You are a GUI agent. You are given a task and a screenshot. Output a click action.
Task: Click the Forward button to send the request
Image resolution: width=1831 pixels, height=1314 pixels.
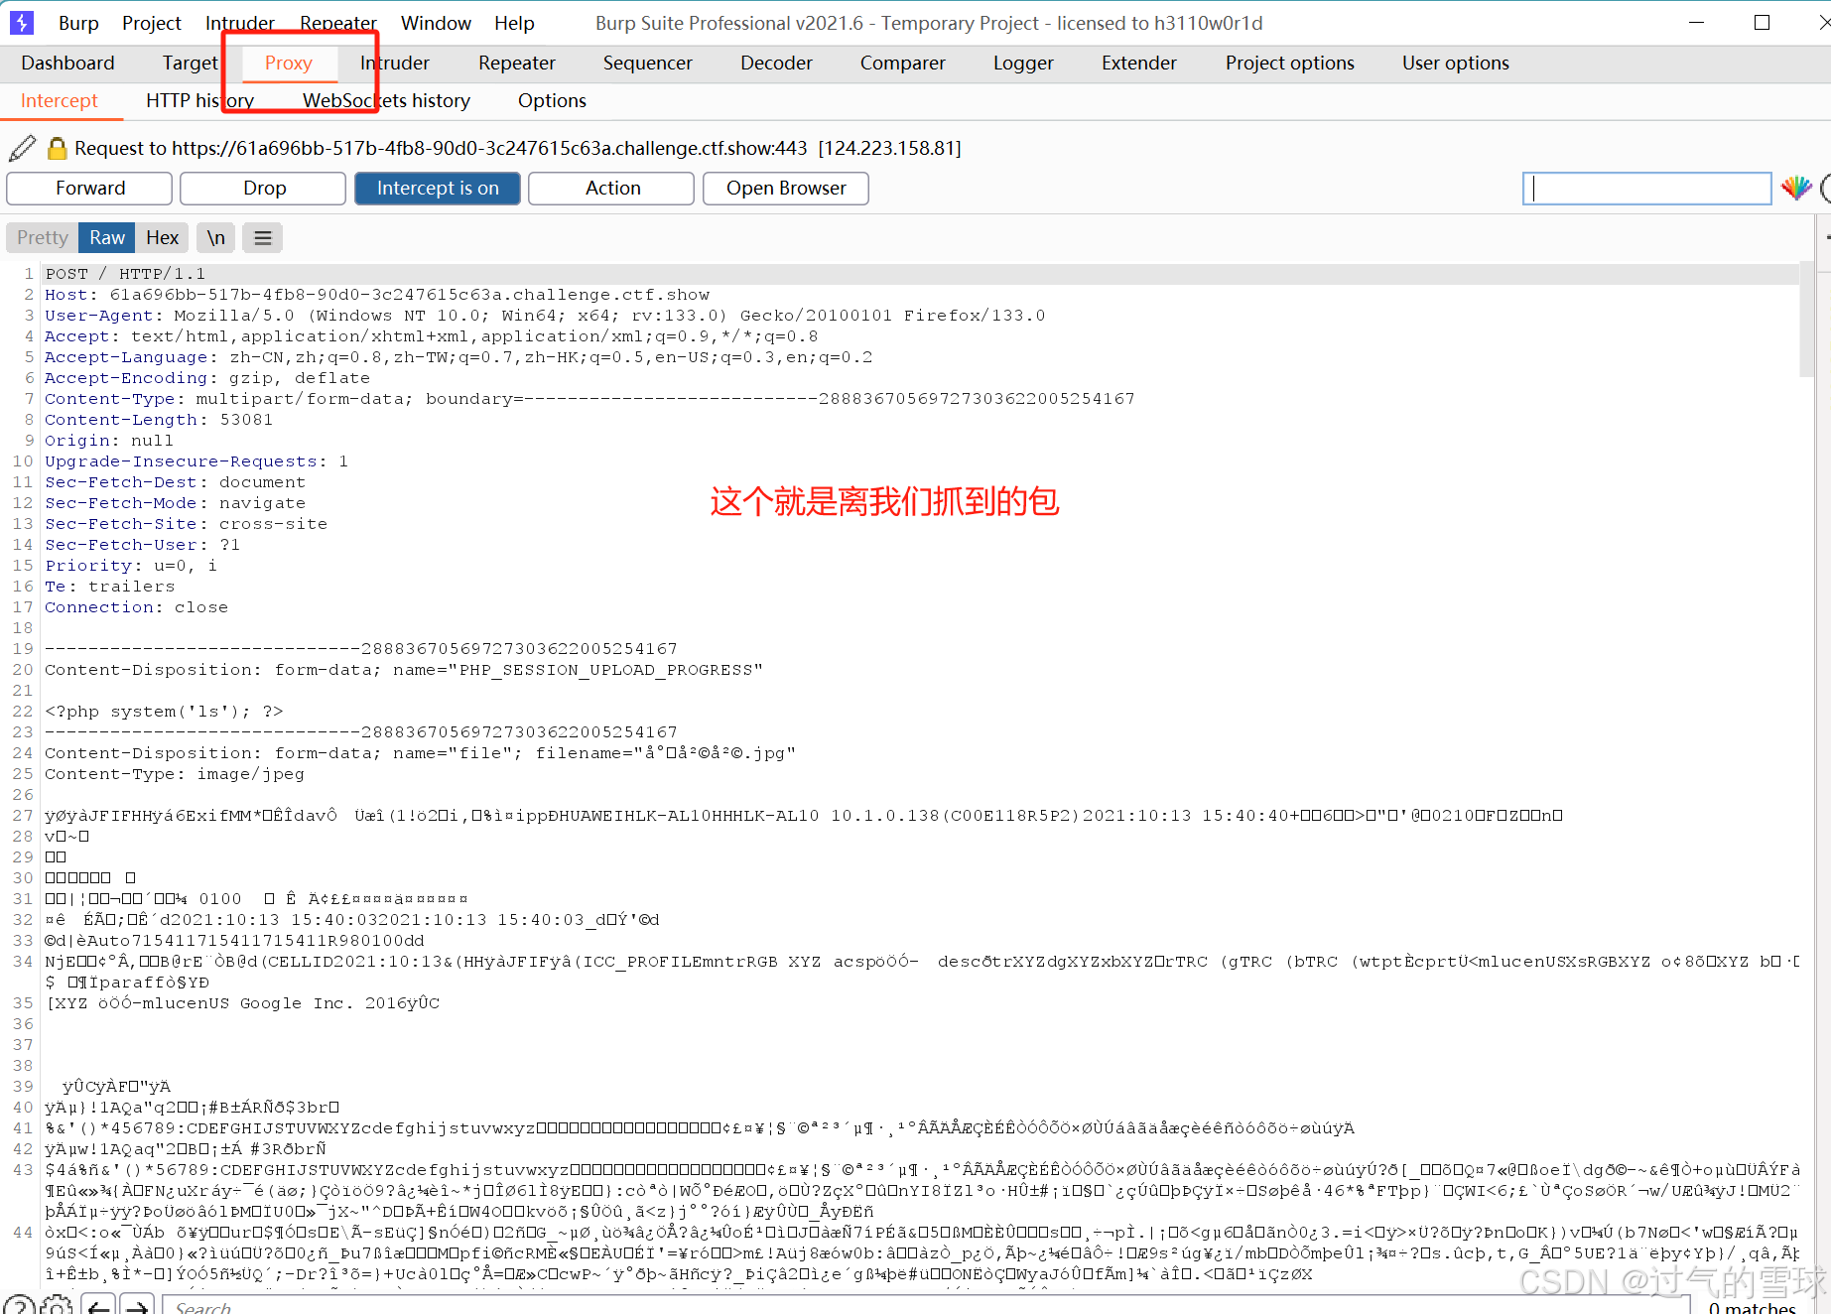[x=88, y=188]
